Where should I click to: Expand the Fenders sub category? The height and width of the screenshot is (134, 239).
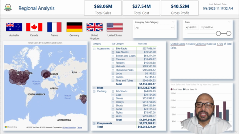(x=113, y=63)
